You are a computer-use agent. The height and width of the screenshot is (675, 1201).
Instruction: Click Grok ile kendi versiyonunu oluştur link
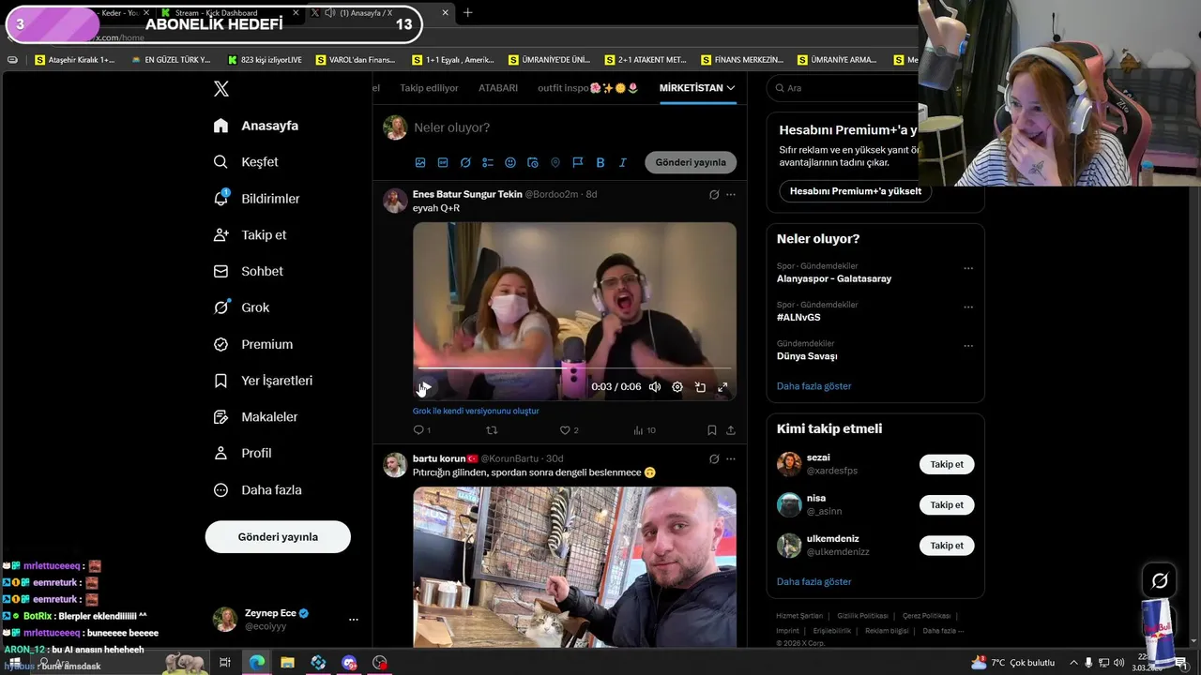pyautogui.click(x=476, y=411)
